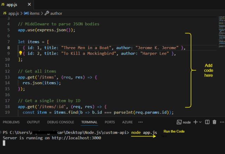This screenshot has height=154, width=225.
Task: Click the terminal URL http://localhost:3000
Action: [x=76, y=138]
